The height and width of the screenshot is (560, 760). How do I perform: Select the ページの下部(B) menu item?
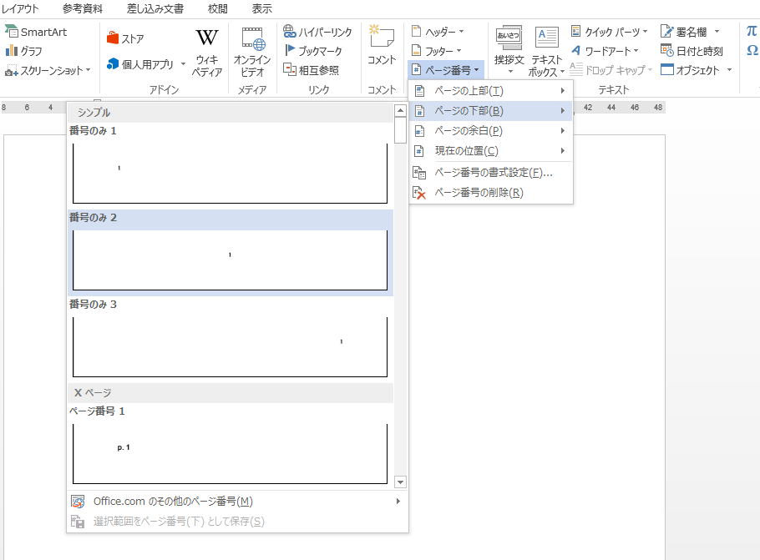491,111
